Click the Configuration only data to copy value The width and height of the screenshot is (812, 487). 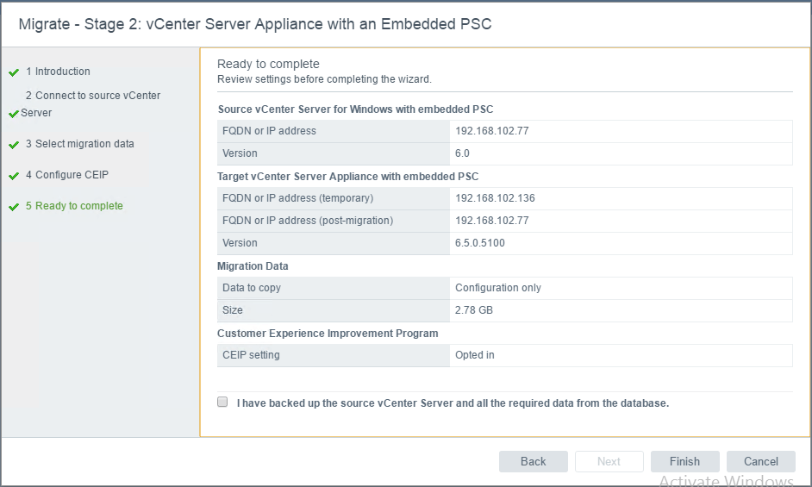[498, 288]
